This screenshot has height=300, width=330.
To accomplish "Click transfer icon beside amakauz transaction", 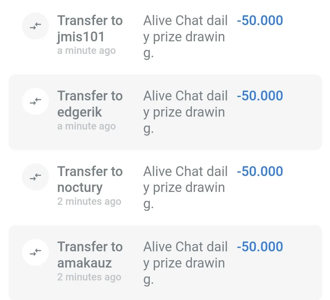I will click(36, 253).
